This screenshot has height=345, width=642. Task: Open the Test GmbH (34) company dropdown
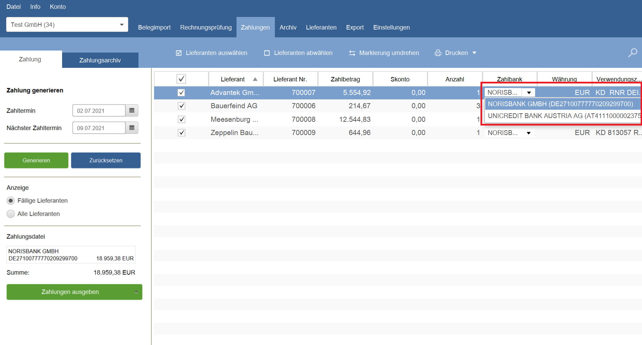(67, 24)
